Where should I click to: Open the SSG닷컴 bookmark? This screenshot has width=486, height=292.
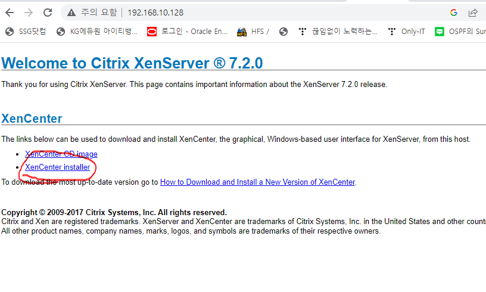[26, 32]
